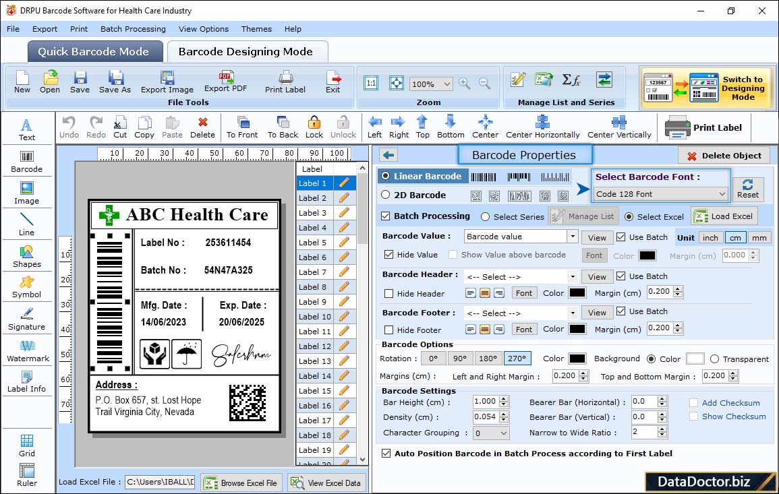Toggle the Ruler display
The height and width of the screenshot is (494, 779).
tap(27, 475)
